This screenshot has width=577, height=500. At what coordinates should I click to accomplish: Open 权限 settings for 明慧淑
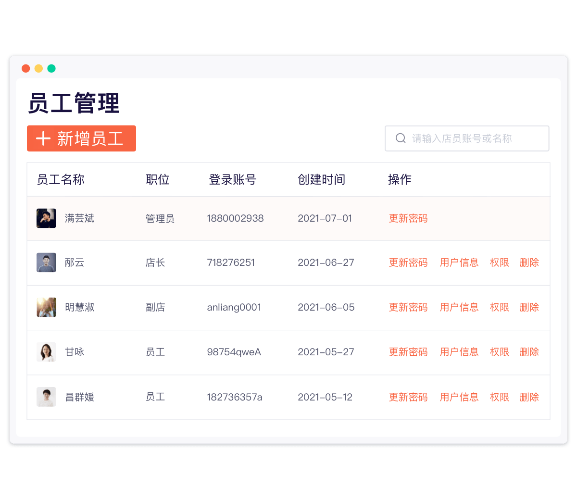click(499, 307)
